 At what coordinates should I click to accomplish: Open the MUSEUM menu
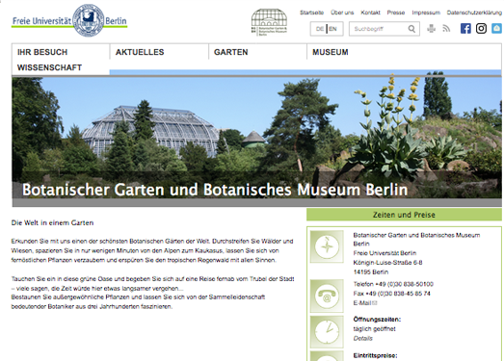(x=331, y=52)
